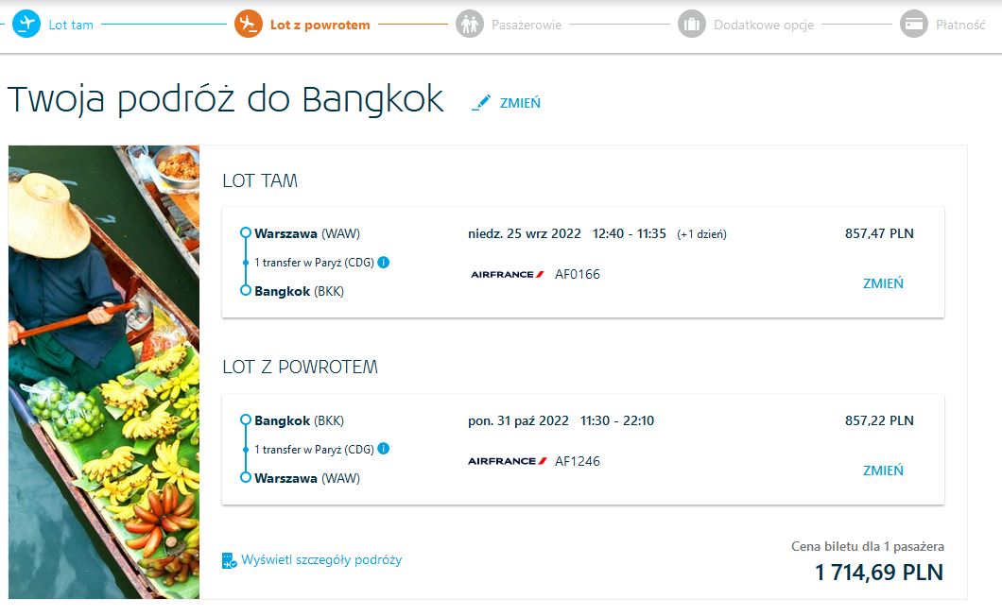
Task: Click the Płatność credit card icon
Action: (x=914, y=25)
